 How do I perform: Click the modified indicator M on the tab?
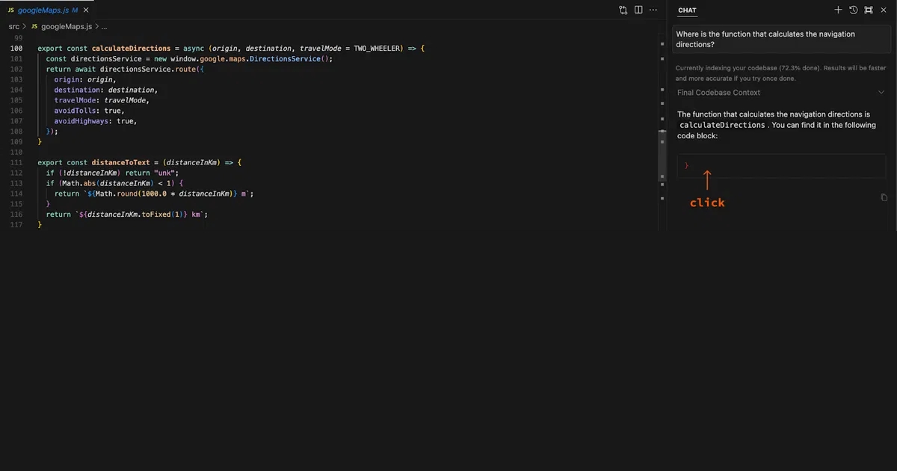[75, 10]
